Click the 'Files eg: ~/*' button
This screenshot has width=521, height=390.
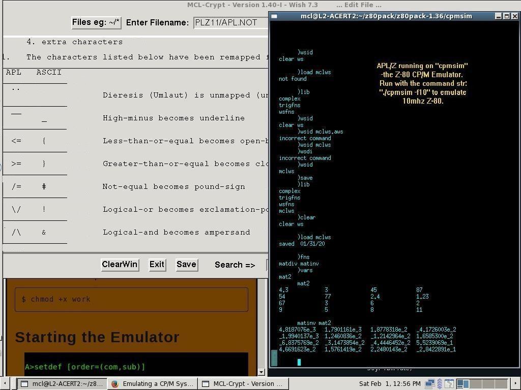click(96, 22)
